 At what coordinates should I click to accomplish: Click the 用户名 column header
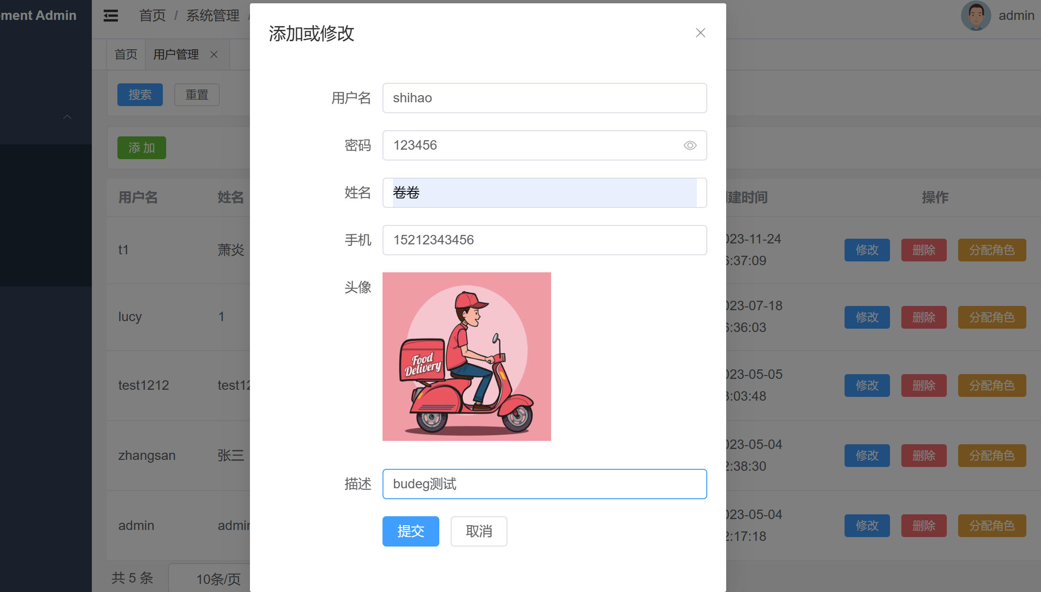[x=138, y=197]
